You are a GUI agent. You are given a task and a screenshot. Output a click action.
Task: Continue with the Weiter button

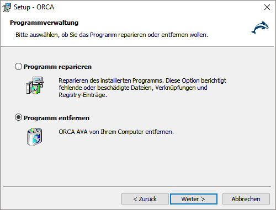coord(194,199)
